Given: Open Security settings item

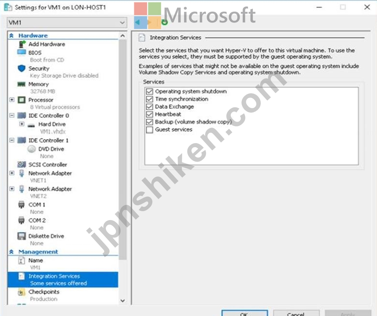Looking at the screenshot, I should (x=39, y=68).
